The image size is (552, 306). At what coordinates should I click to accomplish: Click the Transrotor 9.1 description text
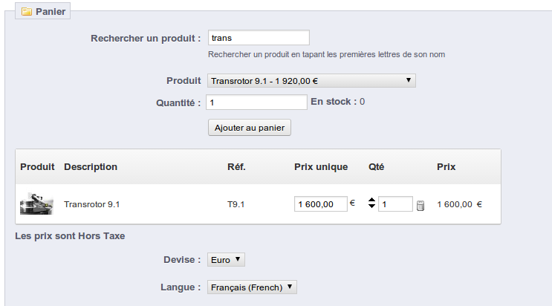(92, 204)
